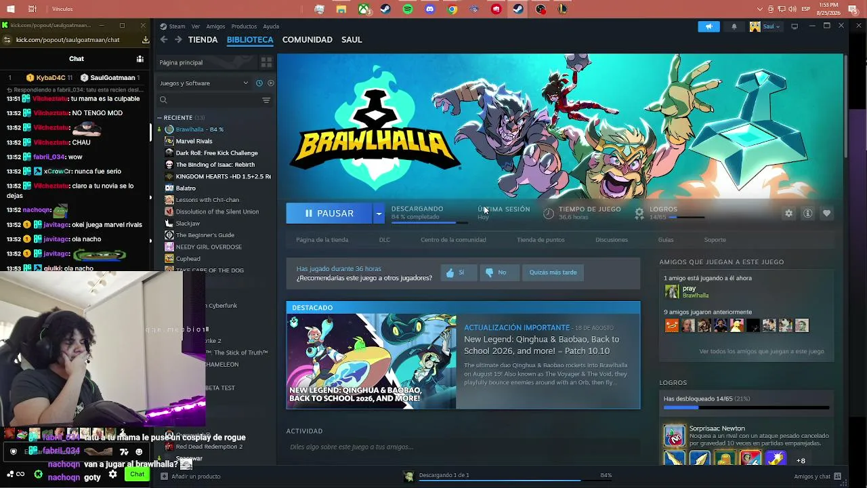Open the SAUL profile tab

pos(352,40)
